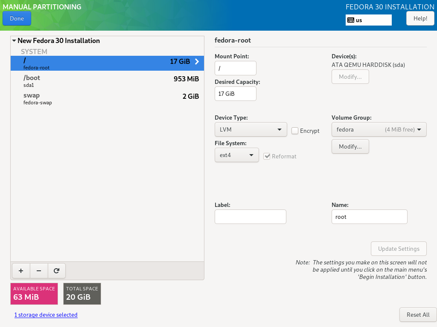Open the Volume Group fedora dropdown

[379, 129]
